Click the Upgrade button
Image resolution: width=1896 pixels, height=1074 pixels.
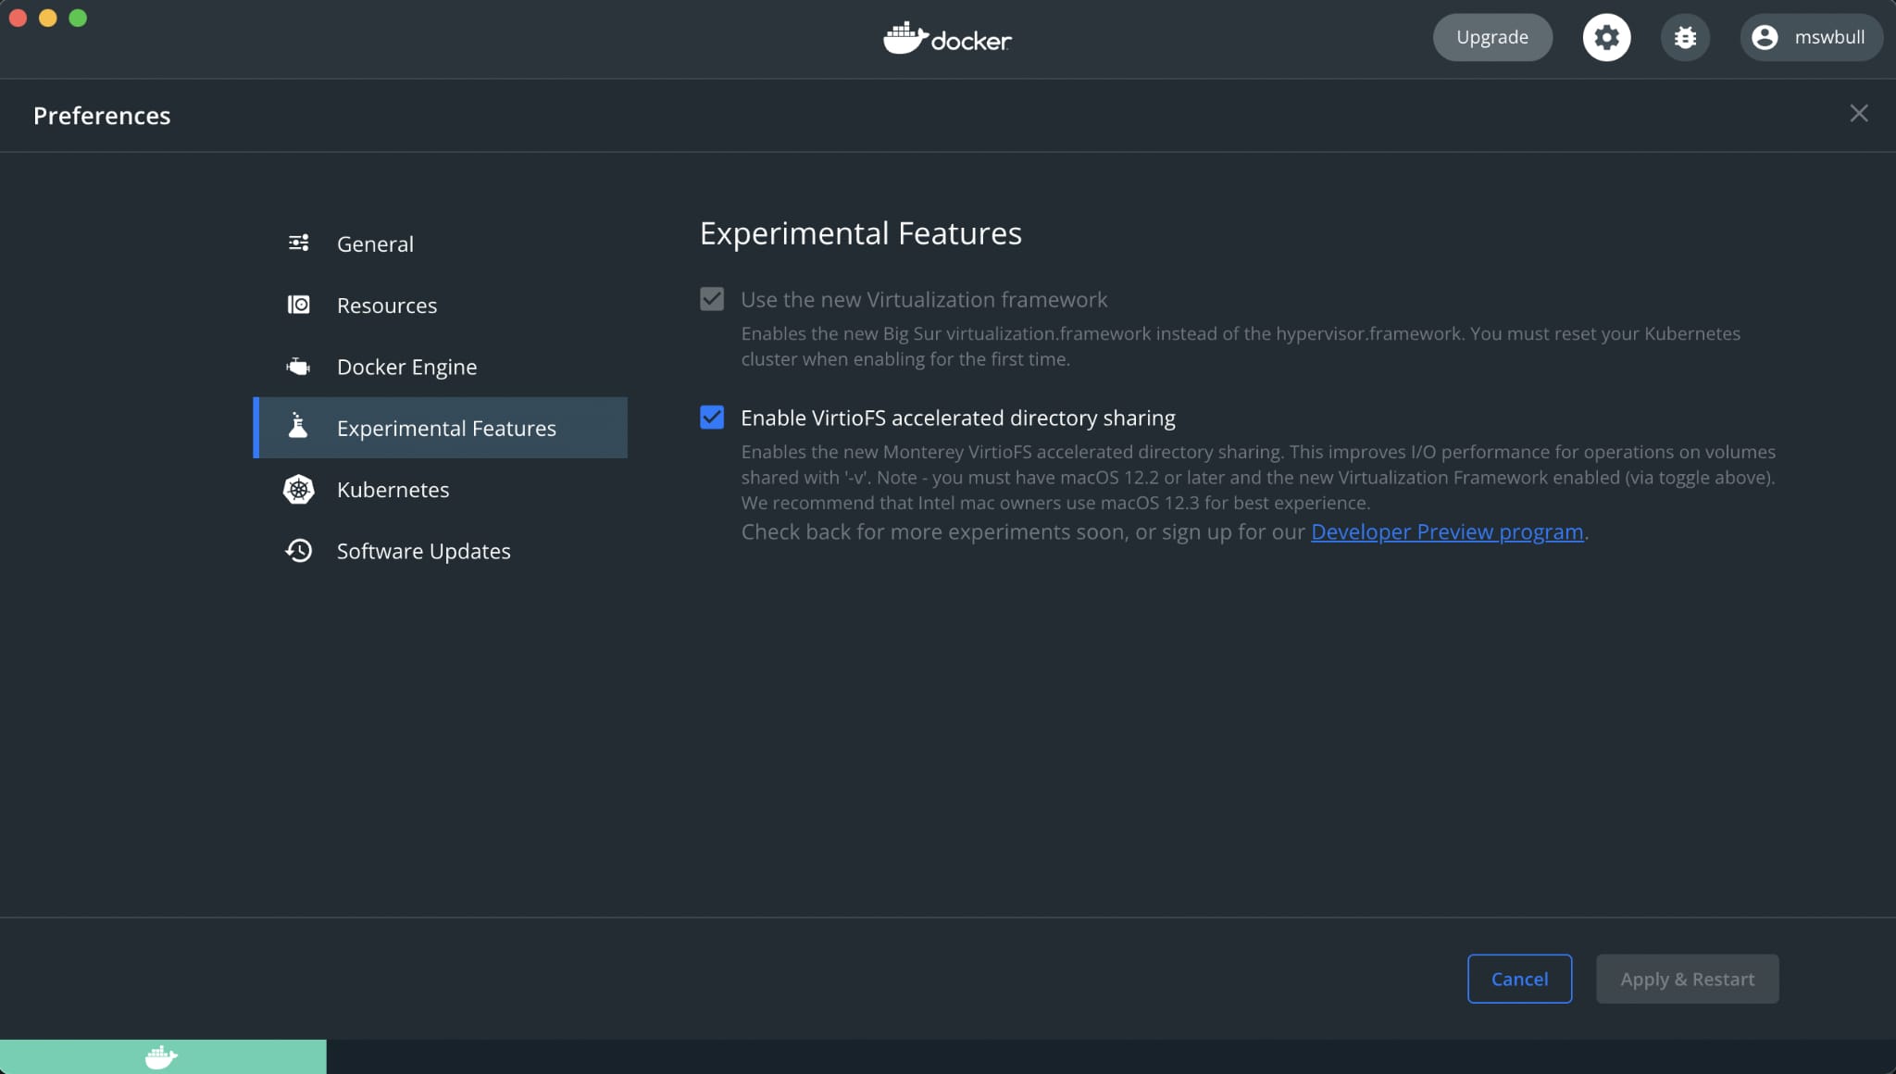[1492, 37]
